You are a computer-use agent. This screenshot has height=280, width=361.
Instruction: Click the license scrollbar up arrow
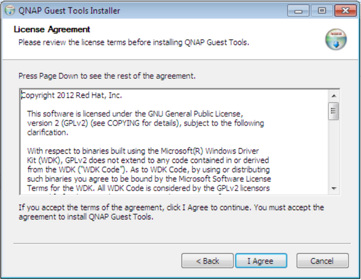tap(334, 96)
